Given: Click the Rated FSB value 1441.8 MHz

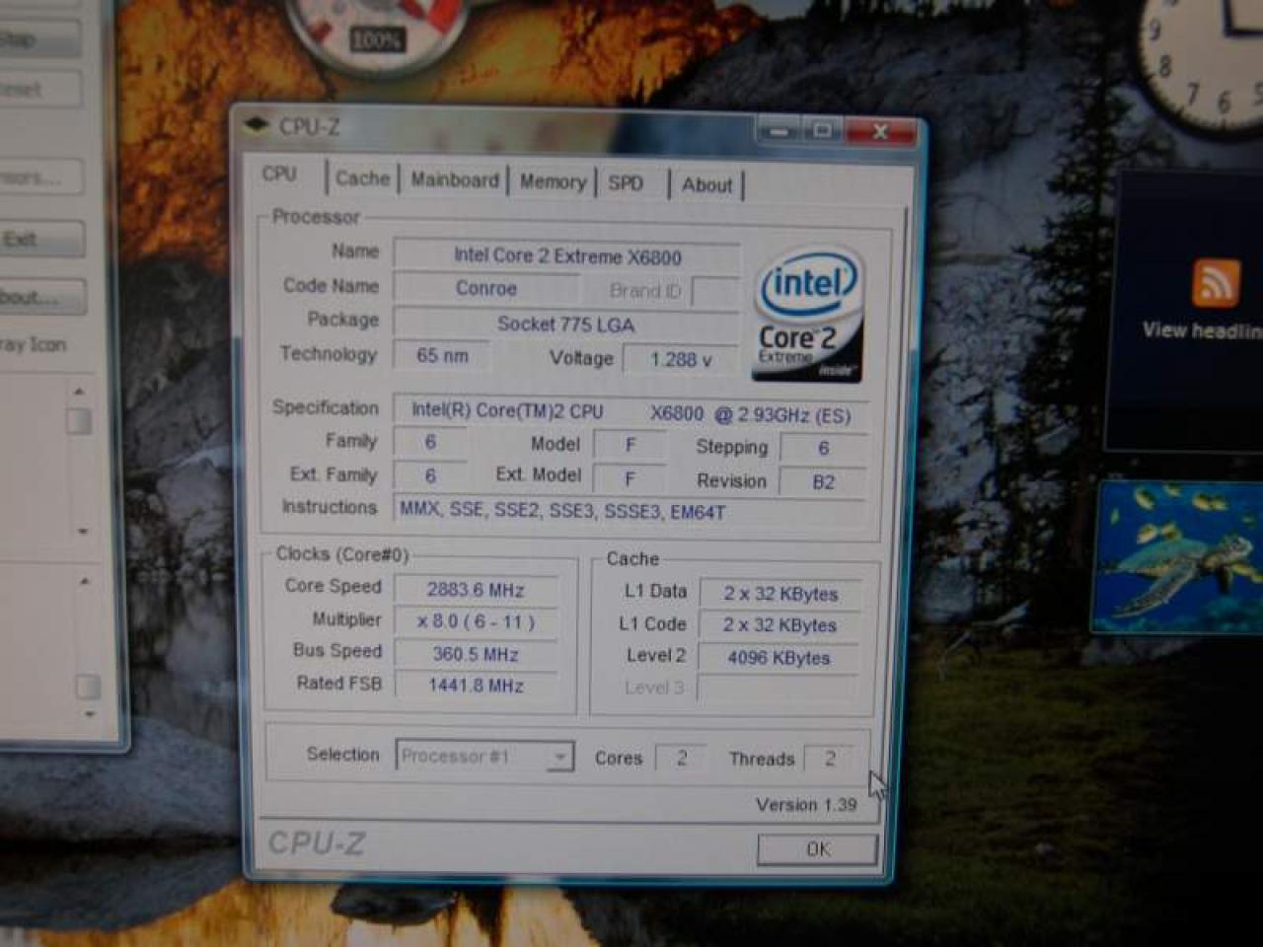Looking at the screenshot, I should click(x=475, y=685).
